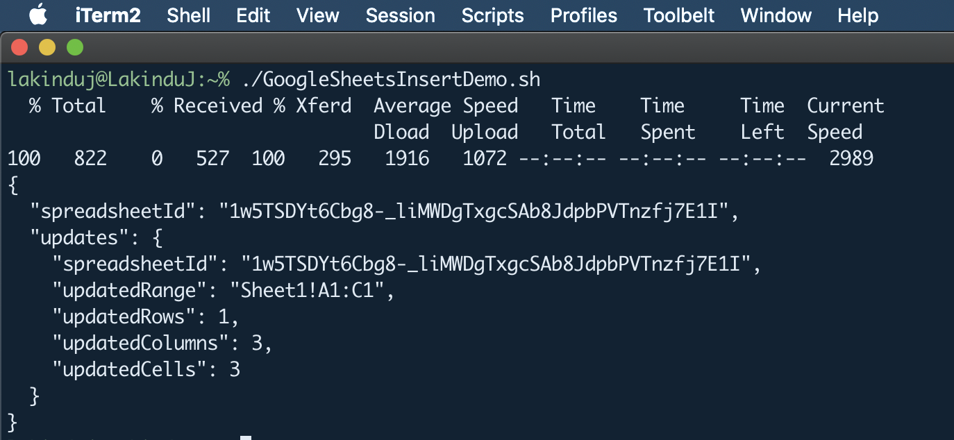The image size is (954, 440).
Task: Open the Shell menu
Action: click(188, 15)
